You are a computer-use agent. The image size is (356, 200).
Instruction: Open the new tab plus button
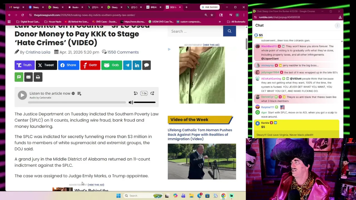[186, 7]
